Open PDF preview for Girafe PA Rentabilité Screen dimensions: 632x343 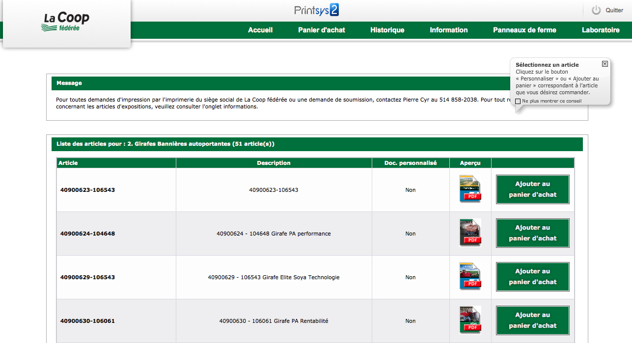point(470,320)
